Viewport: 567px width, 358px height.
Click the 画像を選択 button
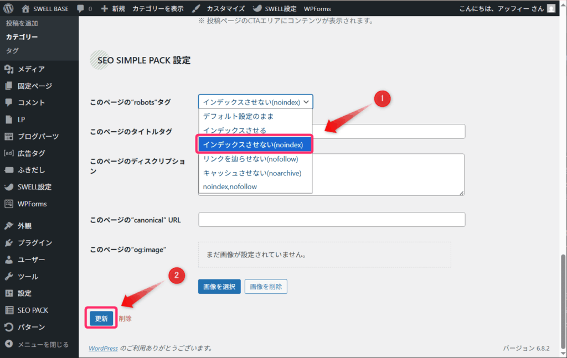click(219, 287)
